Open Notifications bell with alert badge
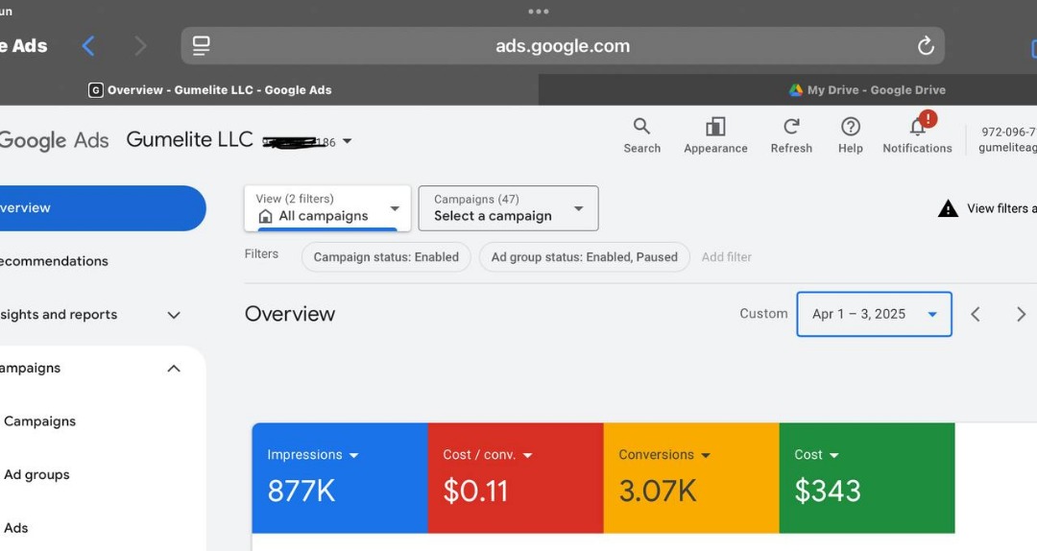Image resolution: width=1037 pixels, height=551 pixels. (917, 134)
